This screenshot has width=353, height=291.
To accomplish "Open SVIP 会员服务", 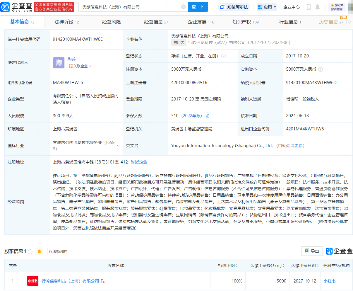I will tap(337, 7).
